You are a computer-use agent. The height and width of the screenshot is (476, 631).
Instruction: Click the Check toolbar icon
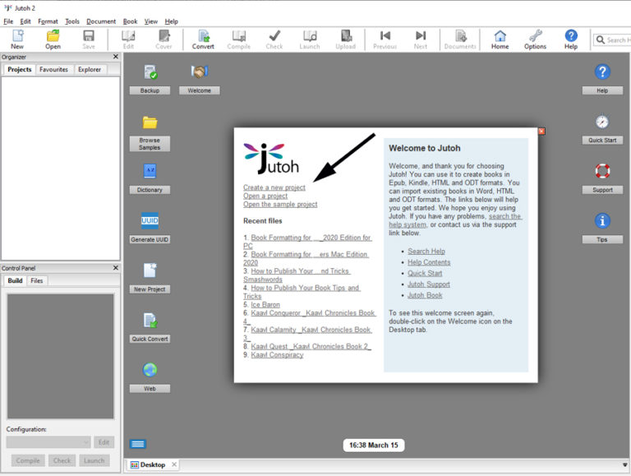point(274,39)
